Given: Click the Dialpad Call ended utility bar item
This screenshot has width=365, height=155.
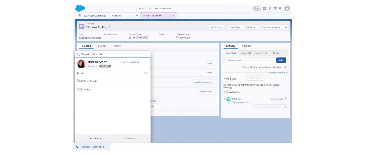Looking at the screenshot, I should tap(91, 147).
